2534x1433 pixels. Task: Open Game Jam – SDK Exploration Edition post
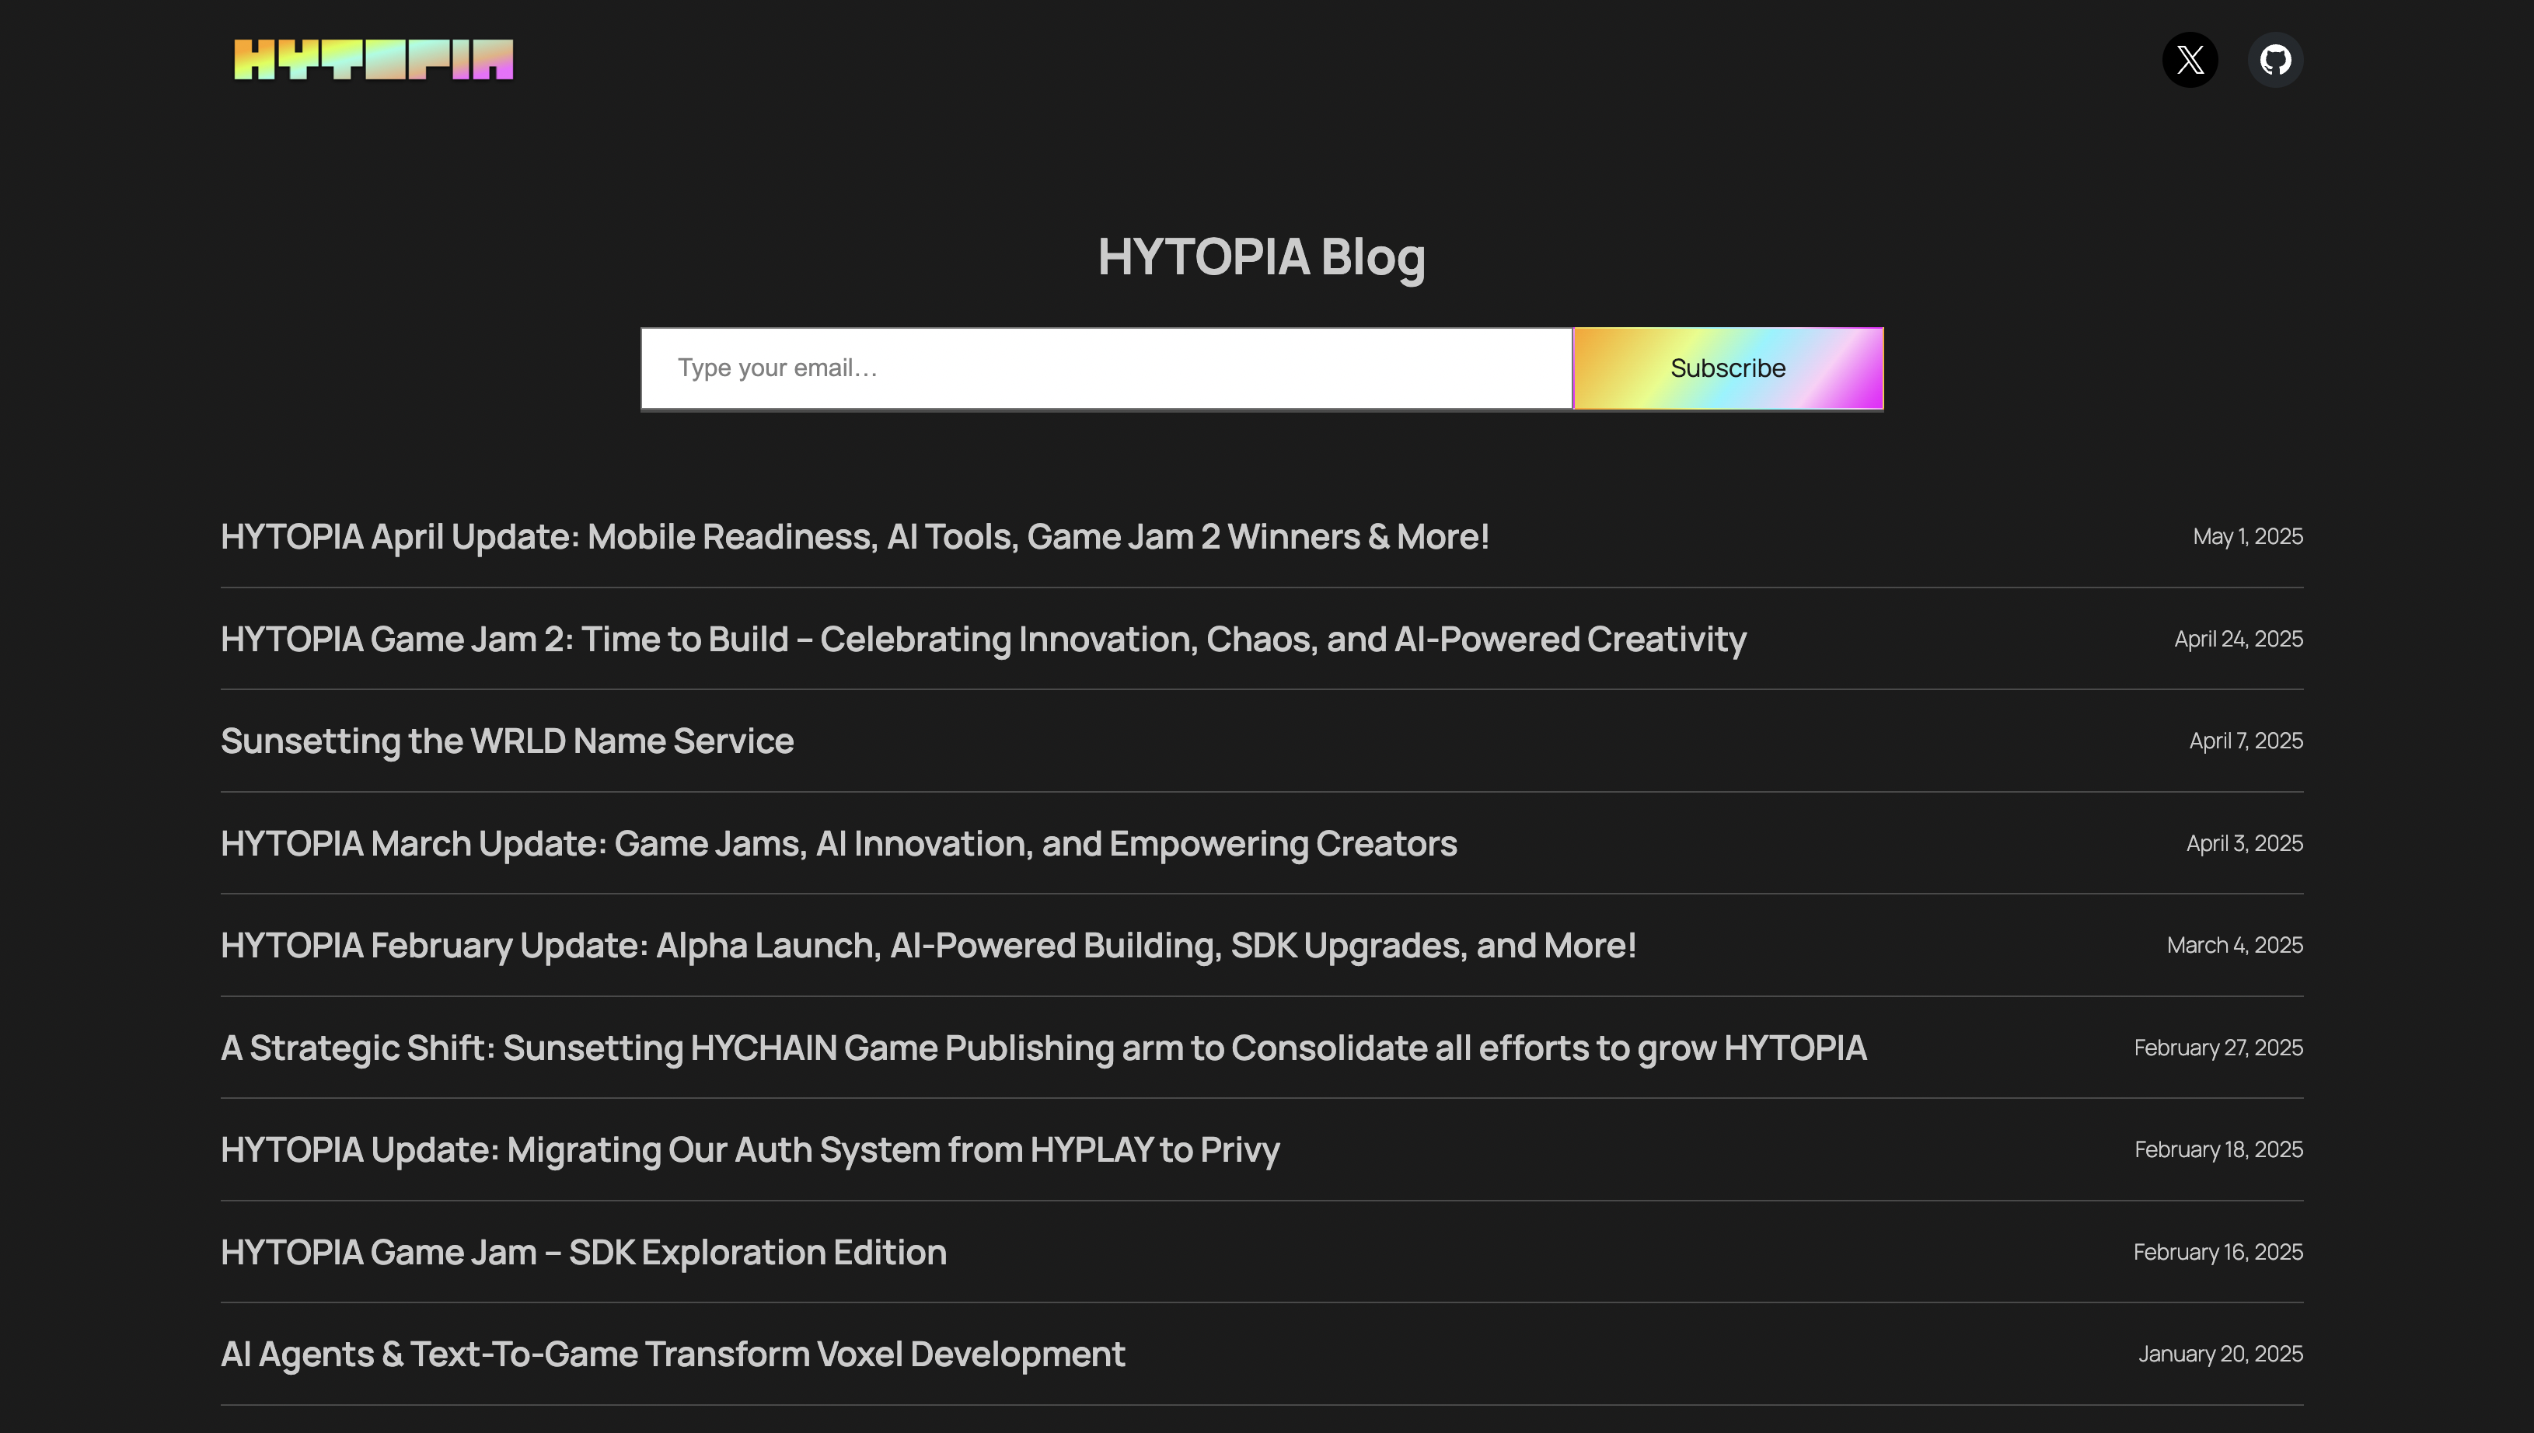(583, 1252)
